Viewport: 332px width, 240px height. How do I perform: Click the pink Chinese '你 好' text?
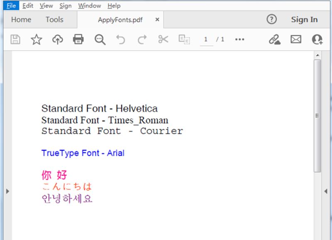pyautogui.click(x=54, y=175)
